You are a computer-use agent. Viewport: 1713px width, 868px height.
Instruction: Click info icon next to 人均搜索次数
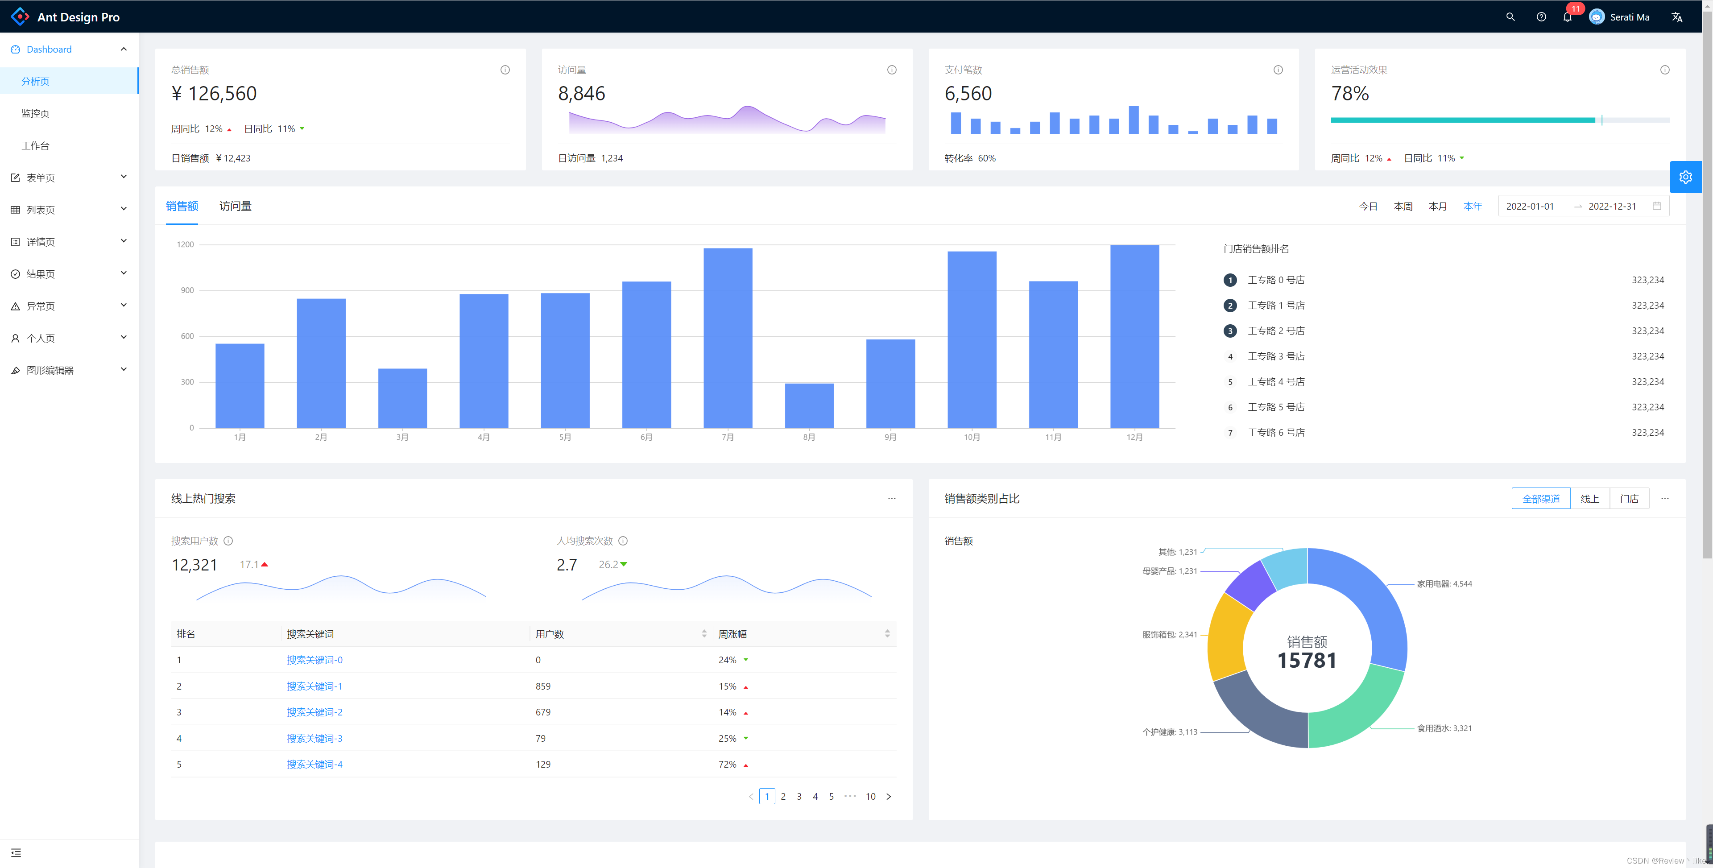(623, 541)
